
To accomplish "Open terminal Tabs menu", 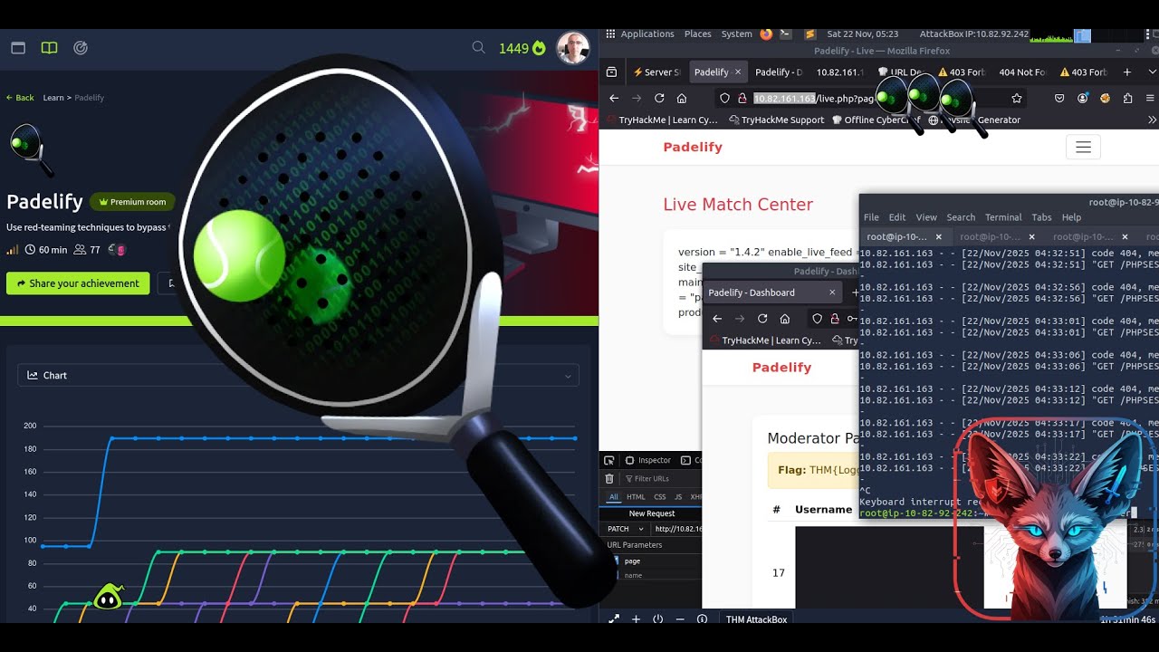I will click(x=1041, y=217).
